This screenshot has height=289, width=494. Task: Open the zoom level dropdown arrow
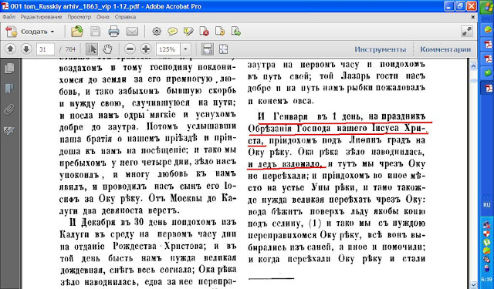pyautogui.click(x=185, y=49)
